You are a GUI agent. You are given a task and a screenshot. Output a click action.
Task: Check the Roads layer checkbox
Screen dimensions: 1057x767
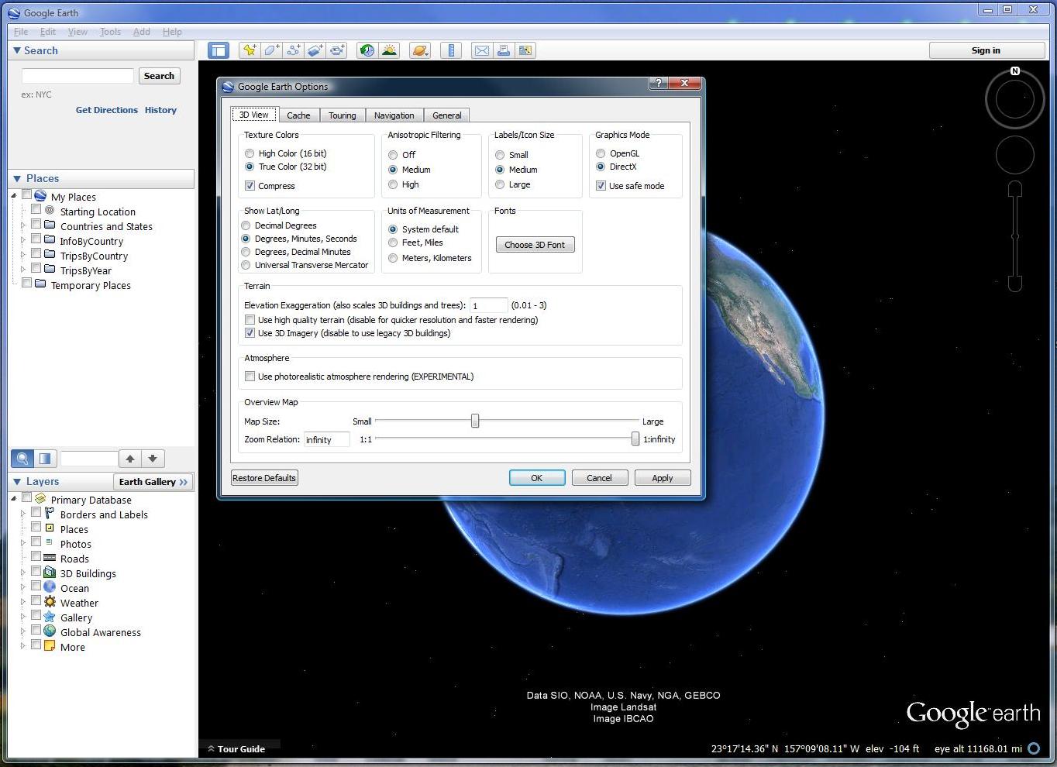tap(36, 556)
